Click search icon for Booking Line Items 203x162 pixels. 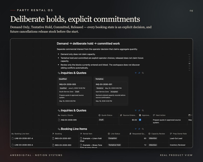pyautogui.click(x=143, y=129)
